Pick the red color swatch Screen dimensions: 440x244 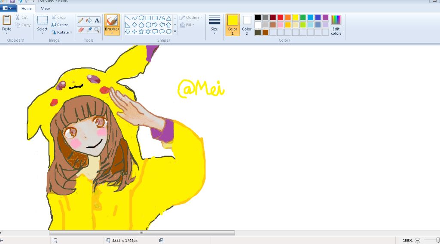[x=280, y=17]
